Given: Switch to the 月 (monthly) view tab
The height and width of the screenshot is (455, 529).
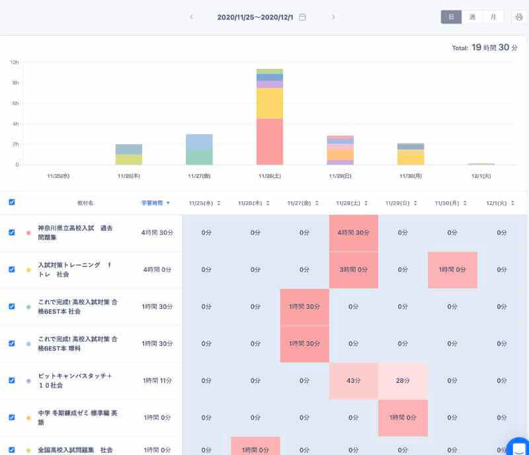Looking at the screenshot, I should click(493, 17).
